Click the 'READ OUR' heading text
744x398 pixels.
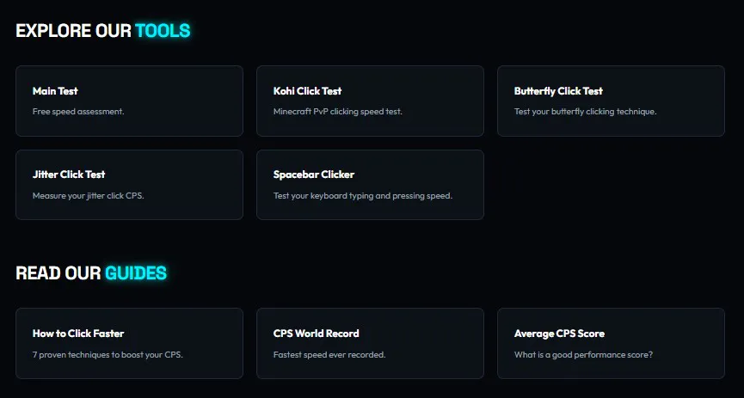pyautogui.click(x=58, y=273)
